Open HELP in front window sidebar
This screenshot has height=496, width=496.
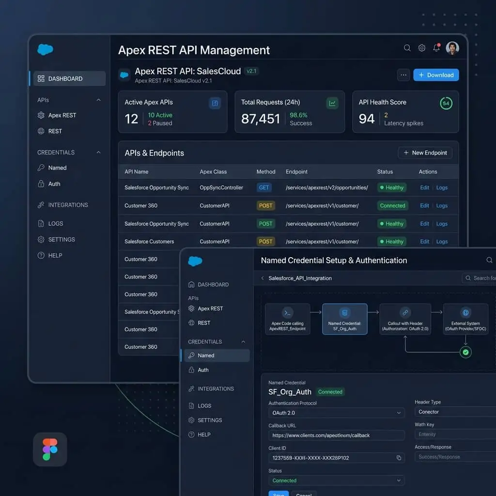pos(199,434)
